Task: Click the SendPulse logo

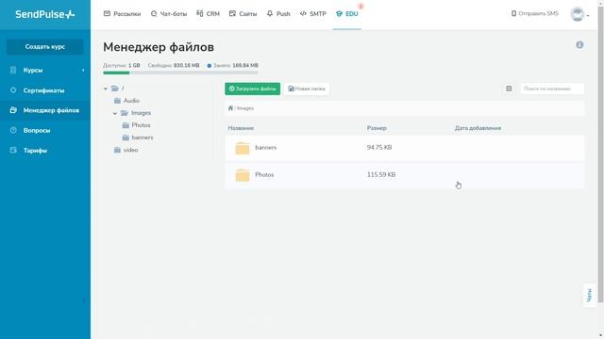Action: point(45,14)
